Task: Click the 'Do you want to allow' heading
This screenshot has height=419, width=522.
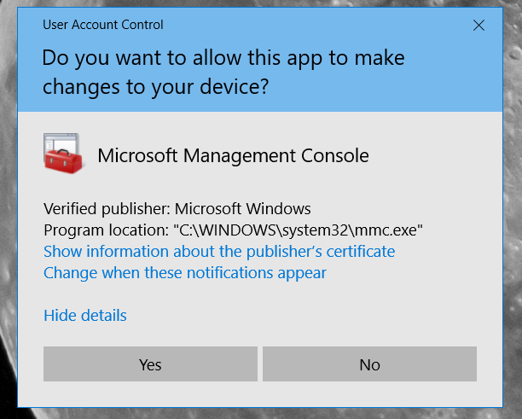Action: 223,58
